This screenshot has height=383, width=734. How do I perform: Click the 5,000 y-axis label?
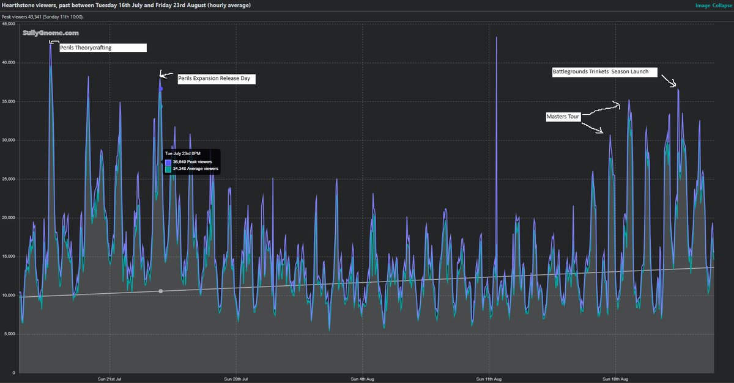[x=10, y=334]
